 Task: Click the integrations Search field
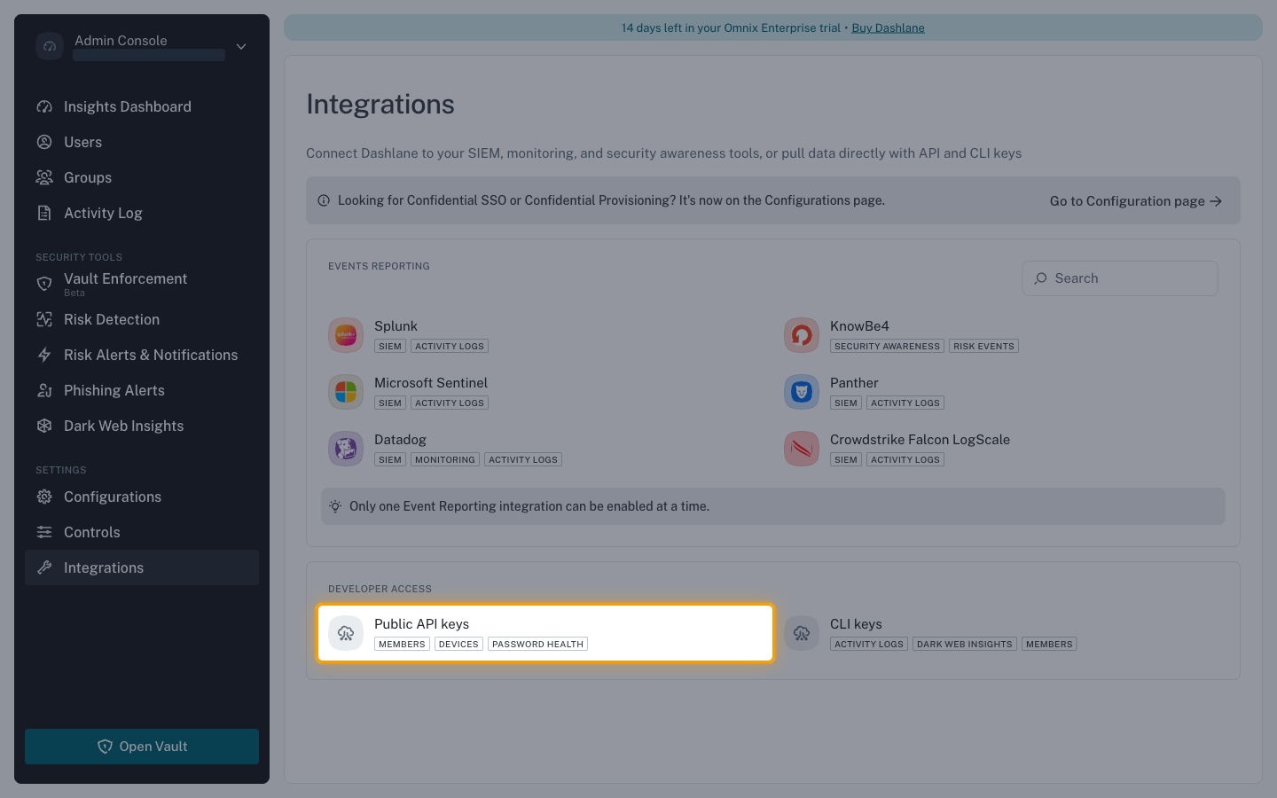pyautogui.click(x=1120, y=278)
